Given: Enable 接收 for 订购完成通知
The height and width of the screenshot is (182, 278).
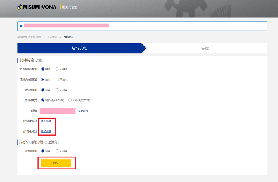Looking at the screenshot, I should [x=43, y=79].
